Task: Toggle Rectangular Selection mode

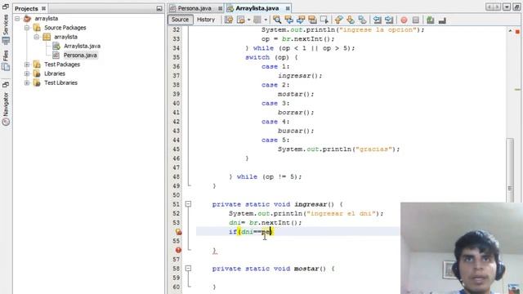Action: 324,20
